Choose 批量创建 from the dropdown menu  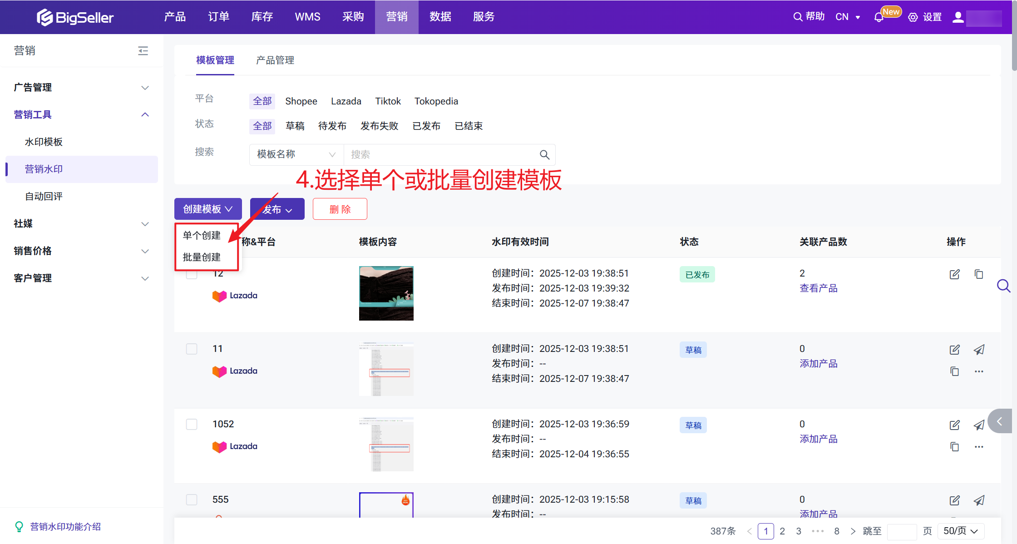click(202, 257)
